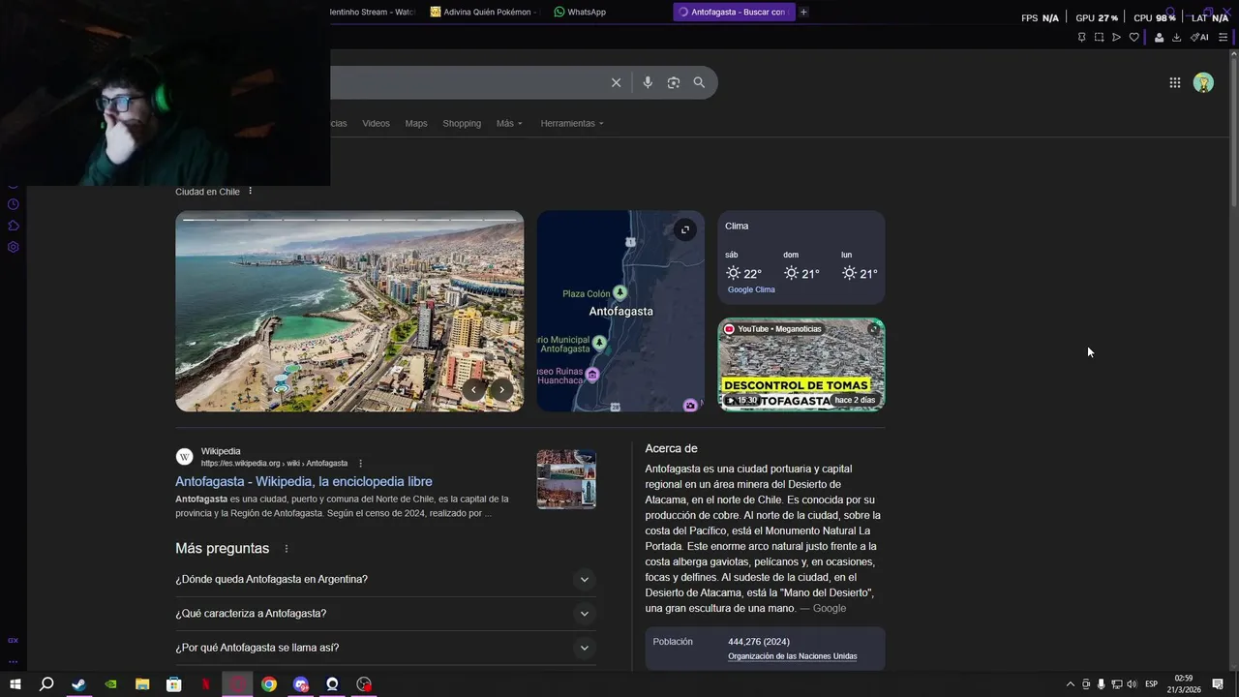
Task: Open sidebar settings gear icon
Action: coord(13,247)
